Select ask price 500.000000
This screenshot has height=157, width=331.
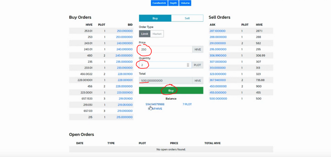point(218,99)
